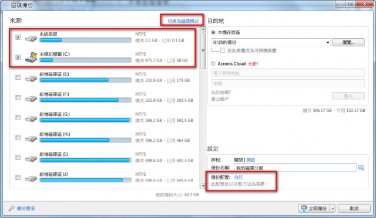
Task: Click the email address input field
Action: tap(288, 73)
